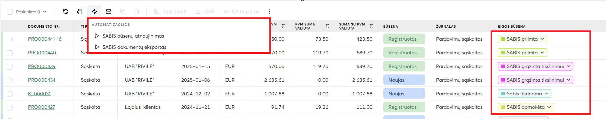Check the box for row PRO000440
This screenshot has width=607, height=119.
click(10, 53)
